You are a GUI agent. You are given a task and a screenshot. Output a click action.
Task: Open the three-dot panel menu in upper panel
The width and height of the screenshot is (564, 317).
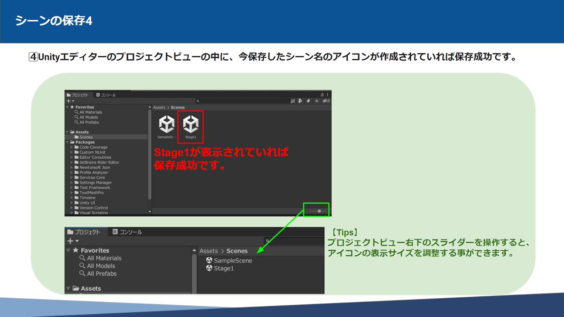[x=328, y=94]
